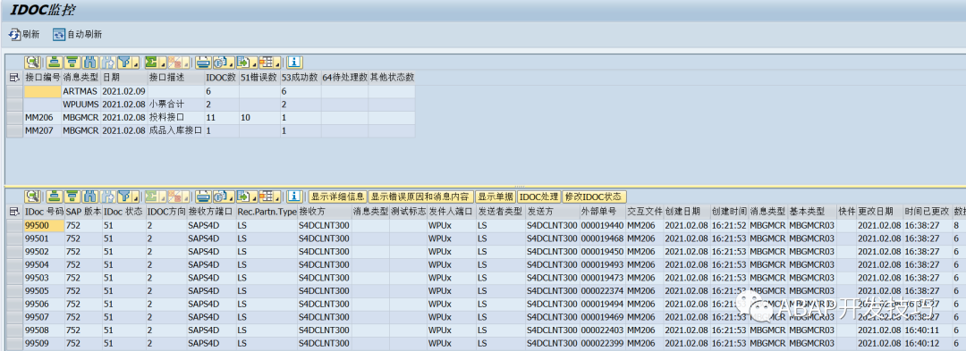This screenshot has height=351, width=966.
Task: Click select-all icon of lower grid header
Action: click(15, 212)
